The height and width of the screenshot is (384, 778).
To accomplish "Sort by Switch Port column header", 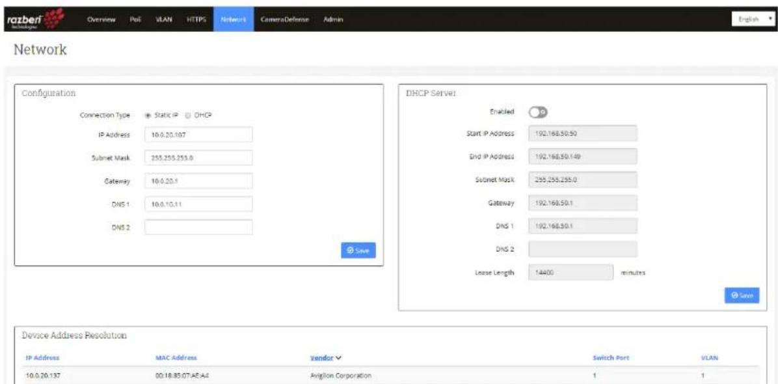I will (x=611, y=357).
